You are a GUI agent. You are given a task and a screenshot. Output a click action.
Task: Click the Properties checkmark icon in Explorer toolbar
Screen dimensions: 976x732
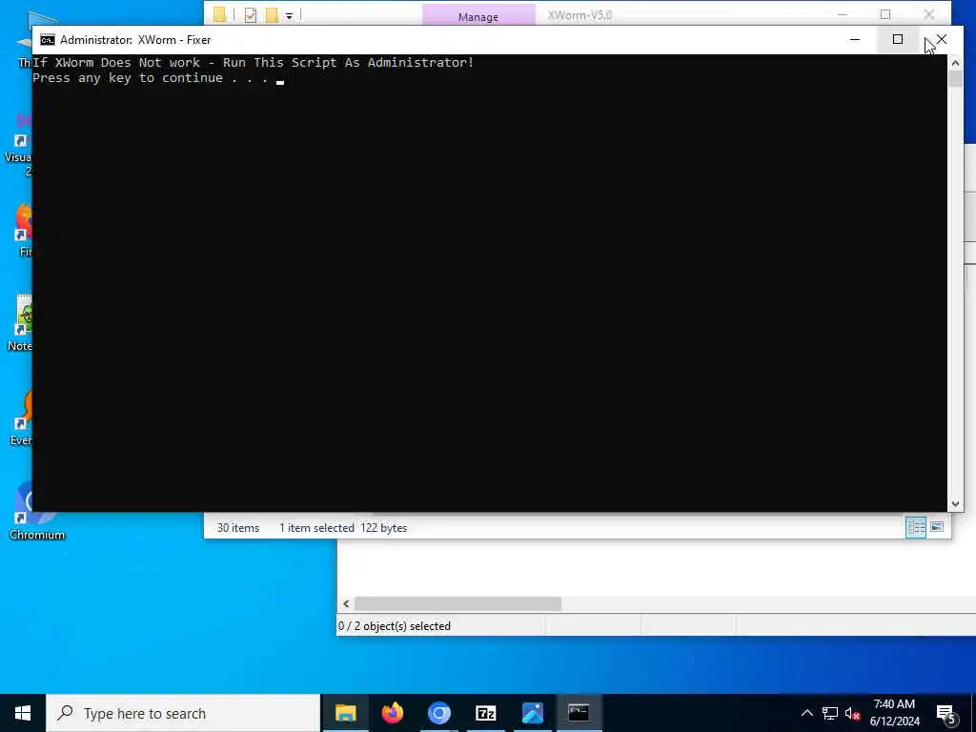251,15
